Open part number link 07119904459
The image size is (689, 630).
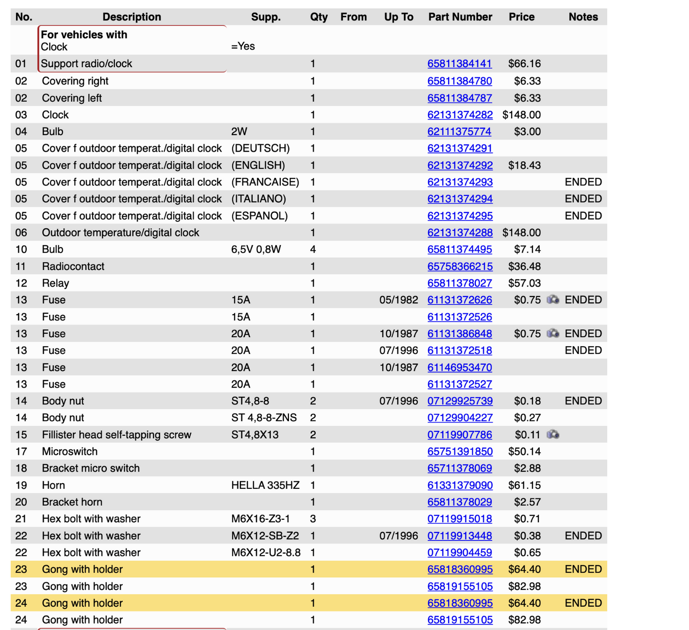coord(460,553)
